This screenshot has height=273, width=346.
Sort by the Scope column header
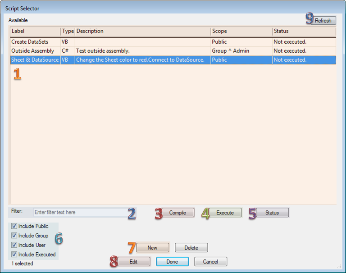241,32
